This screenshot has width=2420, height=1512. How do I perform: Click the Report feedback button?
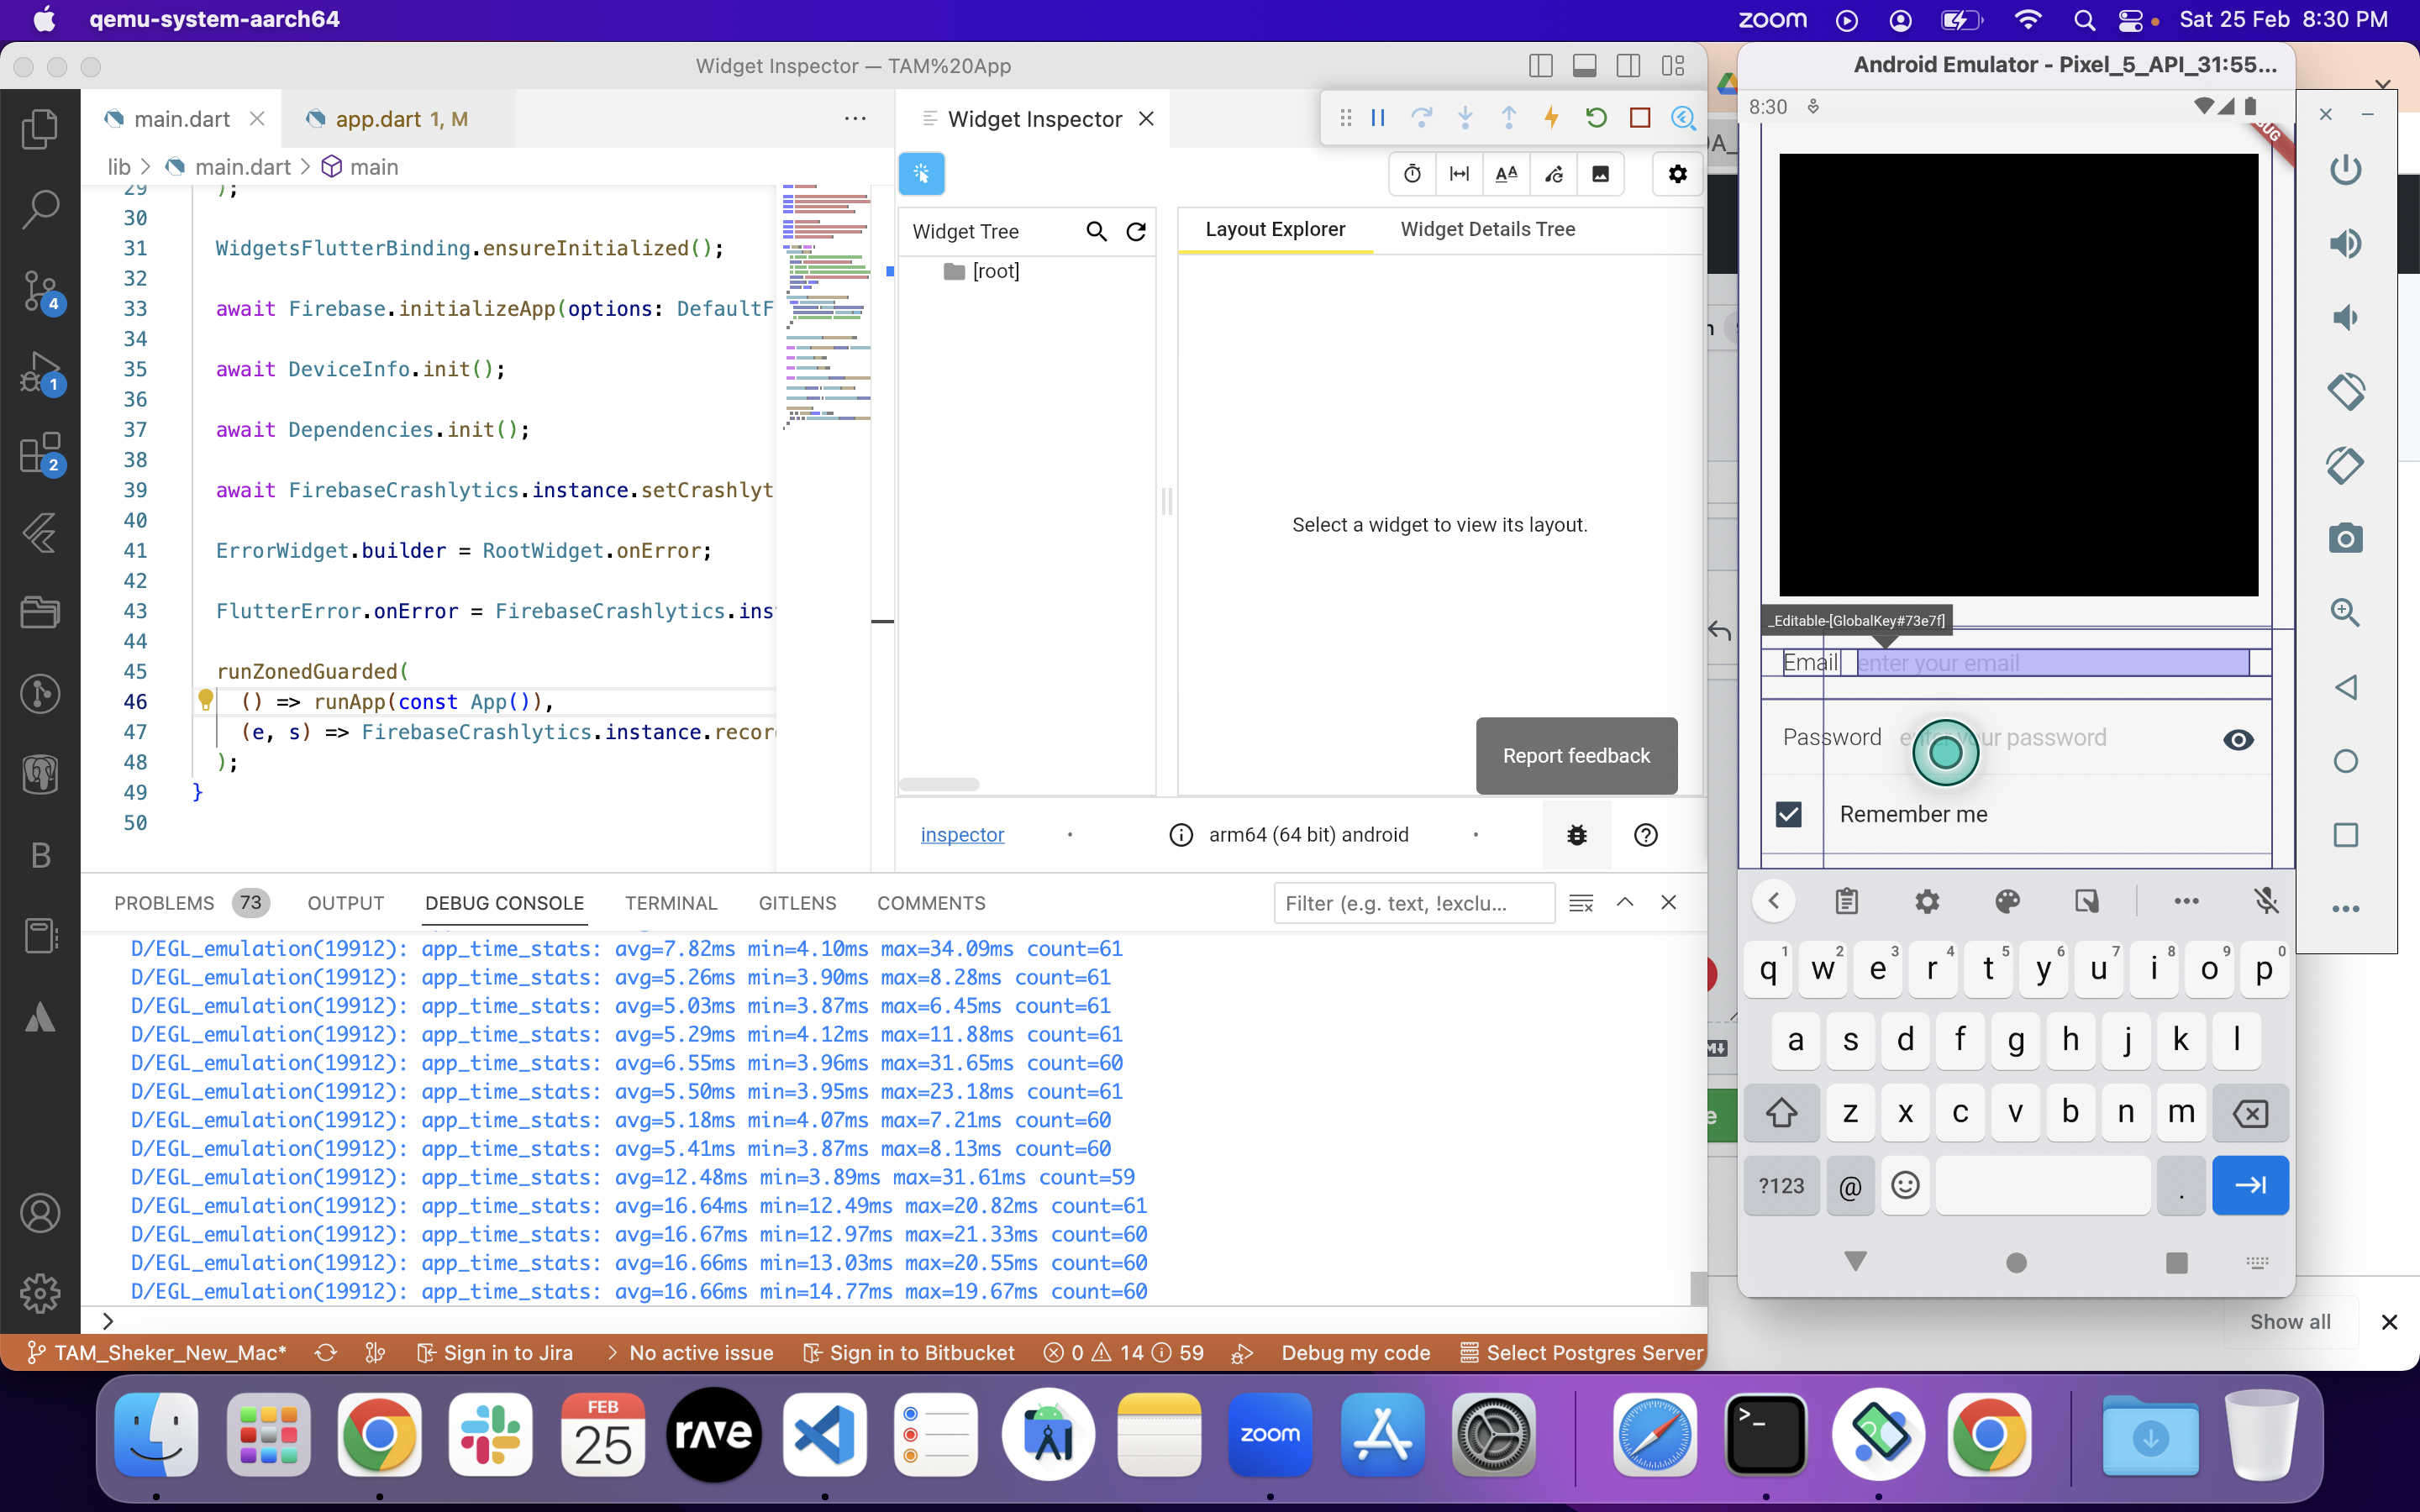coord(1576,755)
